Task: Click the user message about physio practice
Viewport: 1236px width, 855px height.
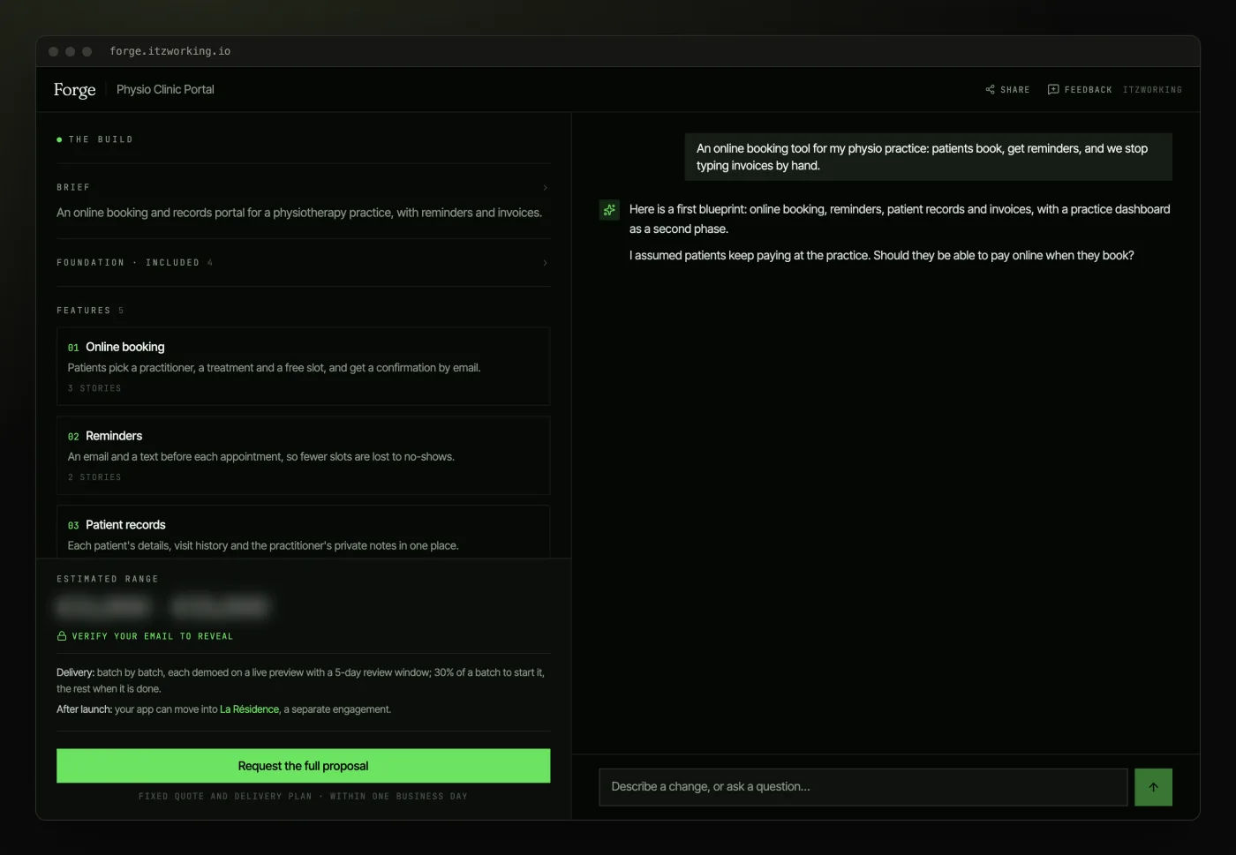Action: click(x=928, y=157)
